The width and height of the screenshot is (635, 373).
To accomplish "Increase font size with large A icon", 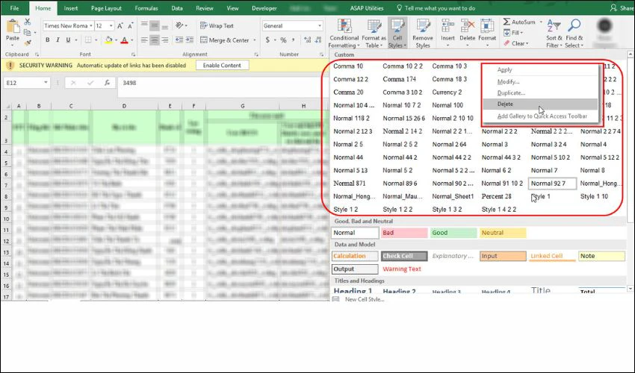I will (x=120, y=26).
